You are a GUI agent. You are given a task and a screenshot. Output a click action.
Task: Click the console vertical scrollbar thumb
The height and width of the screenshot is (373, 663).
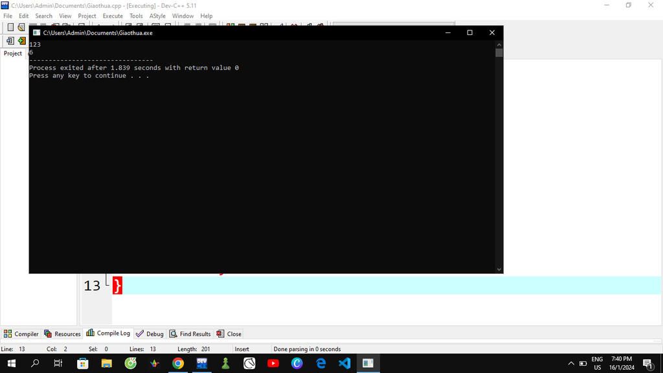tap(499, 53)
